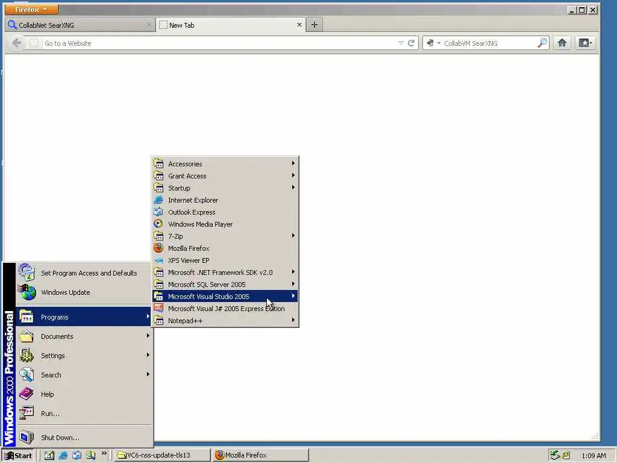617x463 pixels.
Task: Launch Microsoft Visual J# 2005 Express Edition
Action: (225, 309)
